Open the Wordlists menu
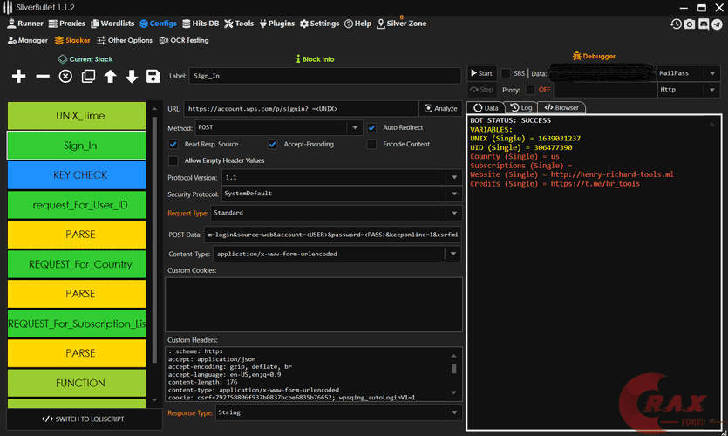728x436 pixels. pyautogui.click(x=113, y=24)
